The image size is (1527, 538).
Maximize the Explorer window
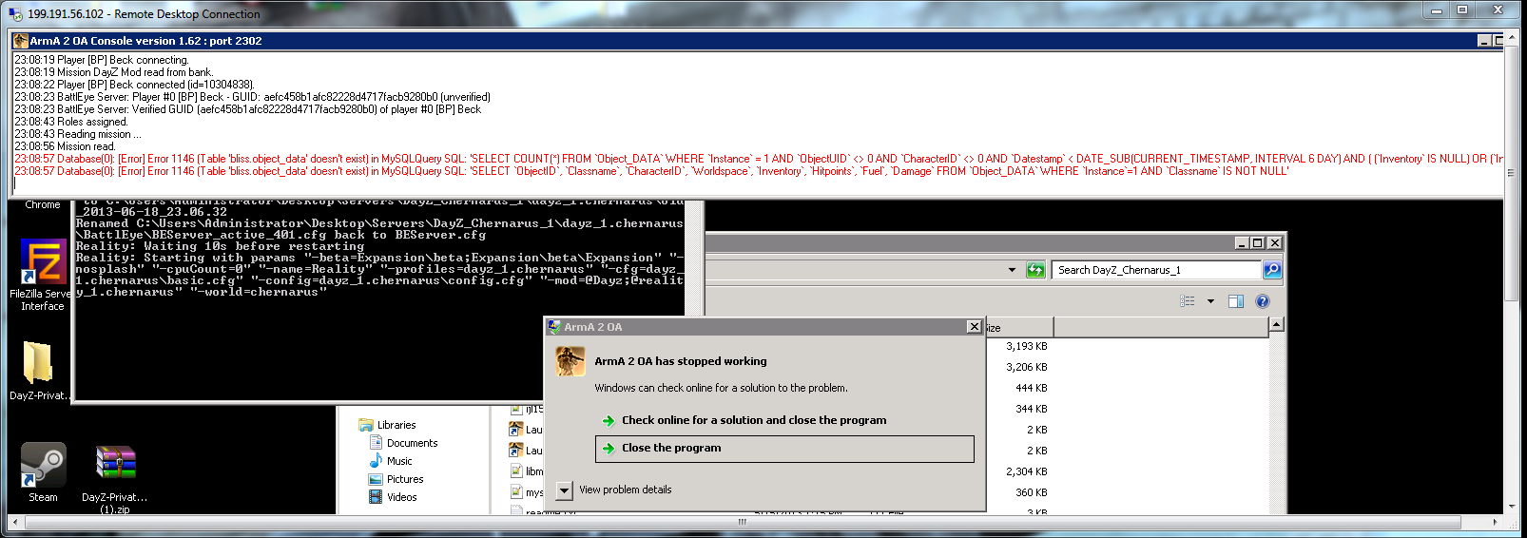tap(1258, 243)
